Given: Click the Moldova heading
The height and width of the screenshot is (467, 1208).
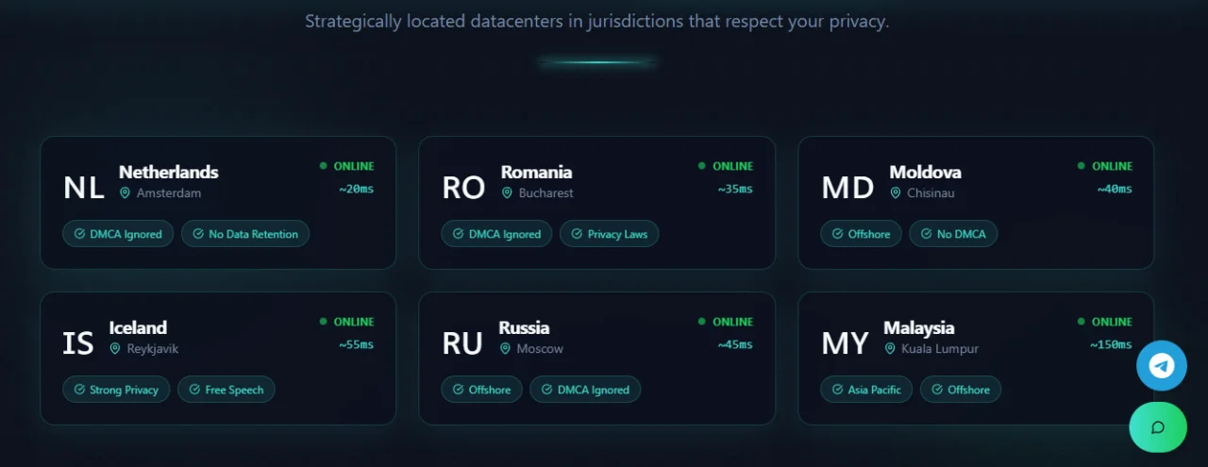Looking at the screenshot, I should click(x=926, y=172).
